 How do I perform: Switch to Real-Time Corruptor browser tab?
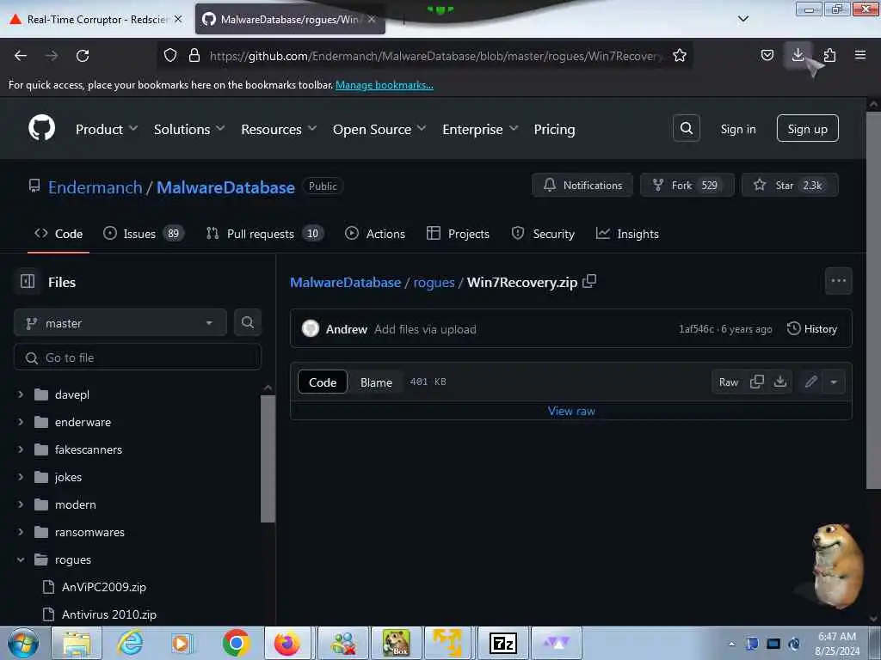click(x=95, y=19)
